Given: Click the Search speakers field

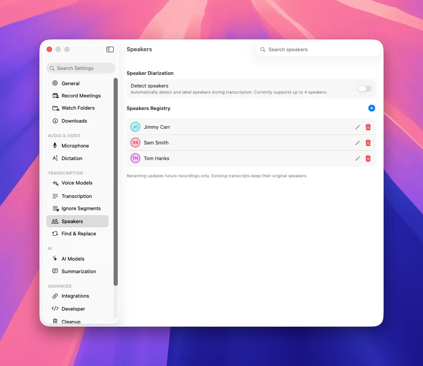Looking at the screenshot, I should [318, 49].
